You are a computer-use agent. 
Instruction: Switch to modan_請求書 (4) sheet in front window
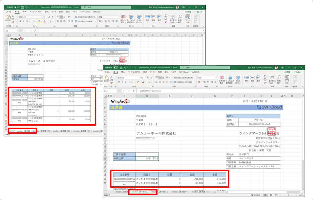[180, 192]
